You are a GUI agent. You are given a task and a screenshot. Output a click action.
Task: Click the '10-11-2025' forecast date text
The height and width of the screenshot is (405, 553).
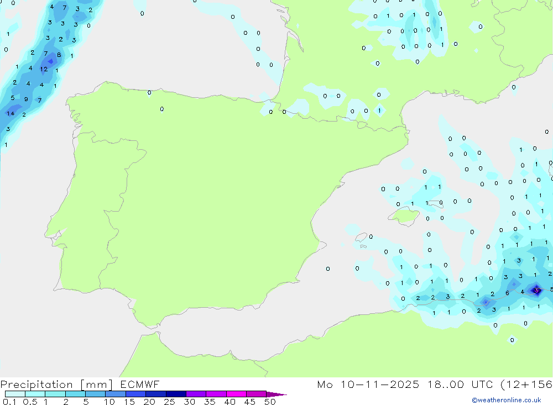click(380, 384)
